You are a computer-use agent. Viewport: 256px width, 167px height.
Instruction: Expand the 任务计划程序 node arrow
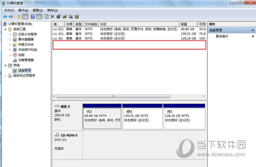[x=10, y=34]
